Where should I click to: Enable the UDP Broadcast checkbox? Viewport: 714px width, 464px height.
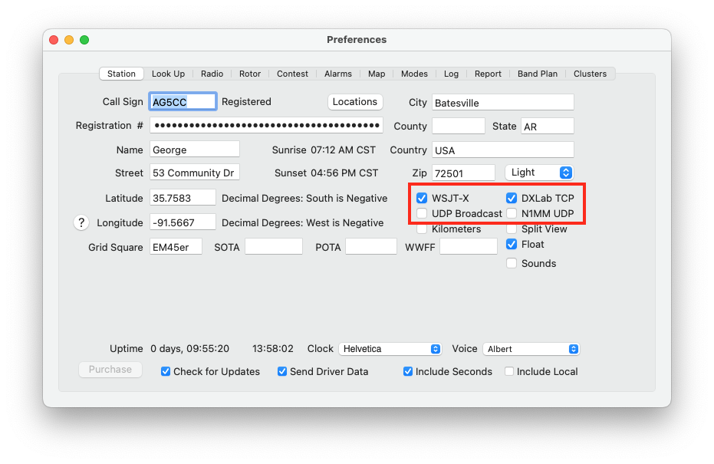coord(422,213)
